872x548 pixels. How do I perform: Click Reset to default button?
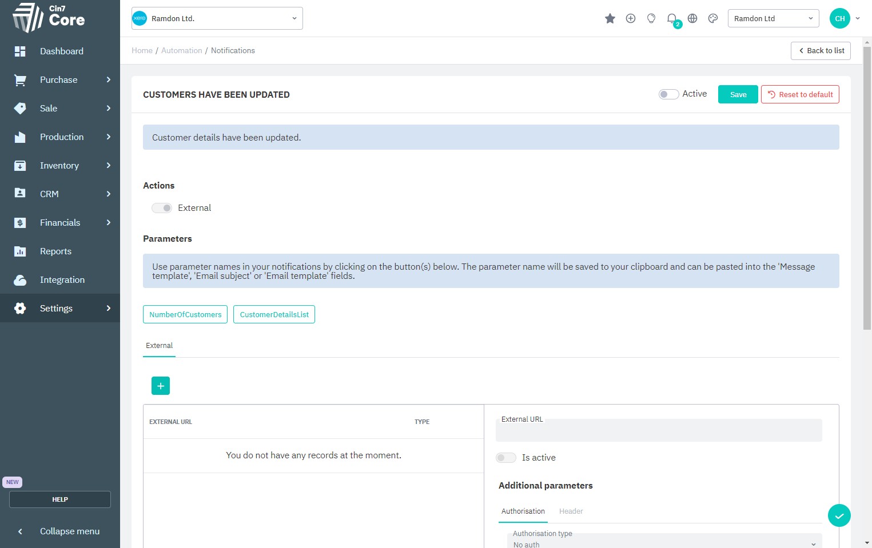pos(800,94)
